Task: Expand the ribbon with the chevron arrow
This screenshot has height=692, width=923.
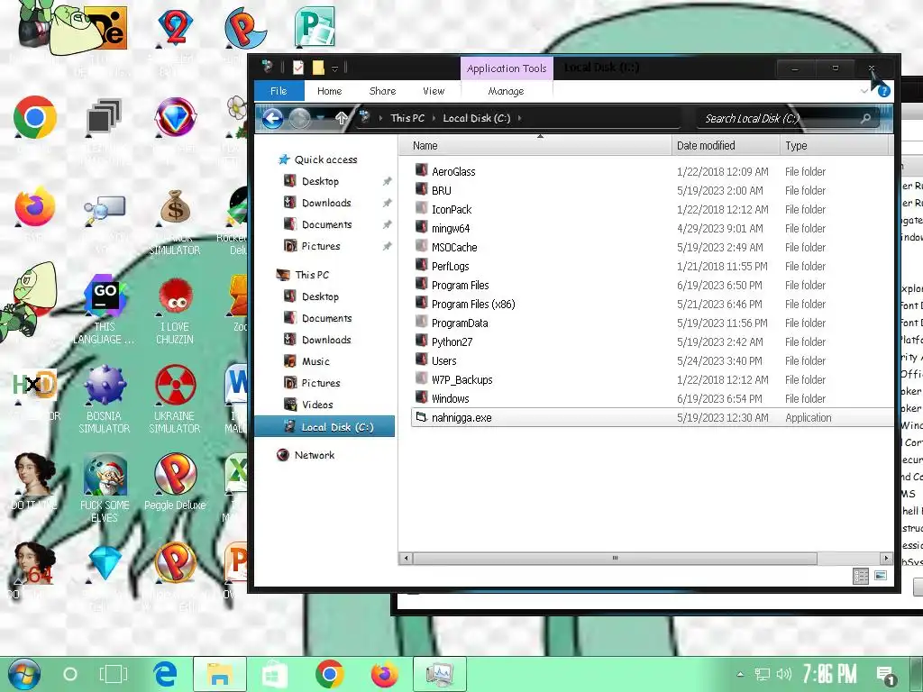Action: [864, 91]
